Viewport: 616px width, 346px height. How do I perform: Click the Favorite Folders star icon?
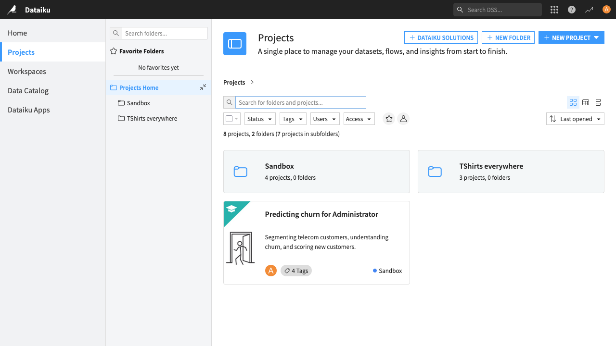pos(114,51)
